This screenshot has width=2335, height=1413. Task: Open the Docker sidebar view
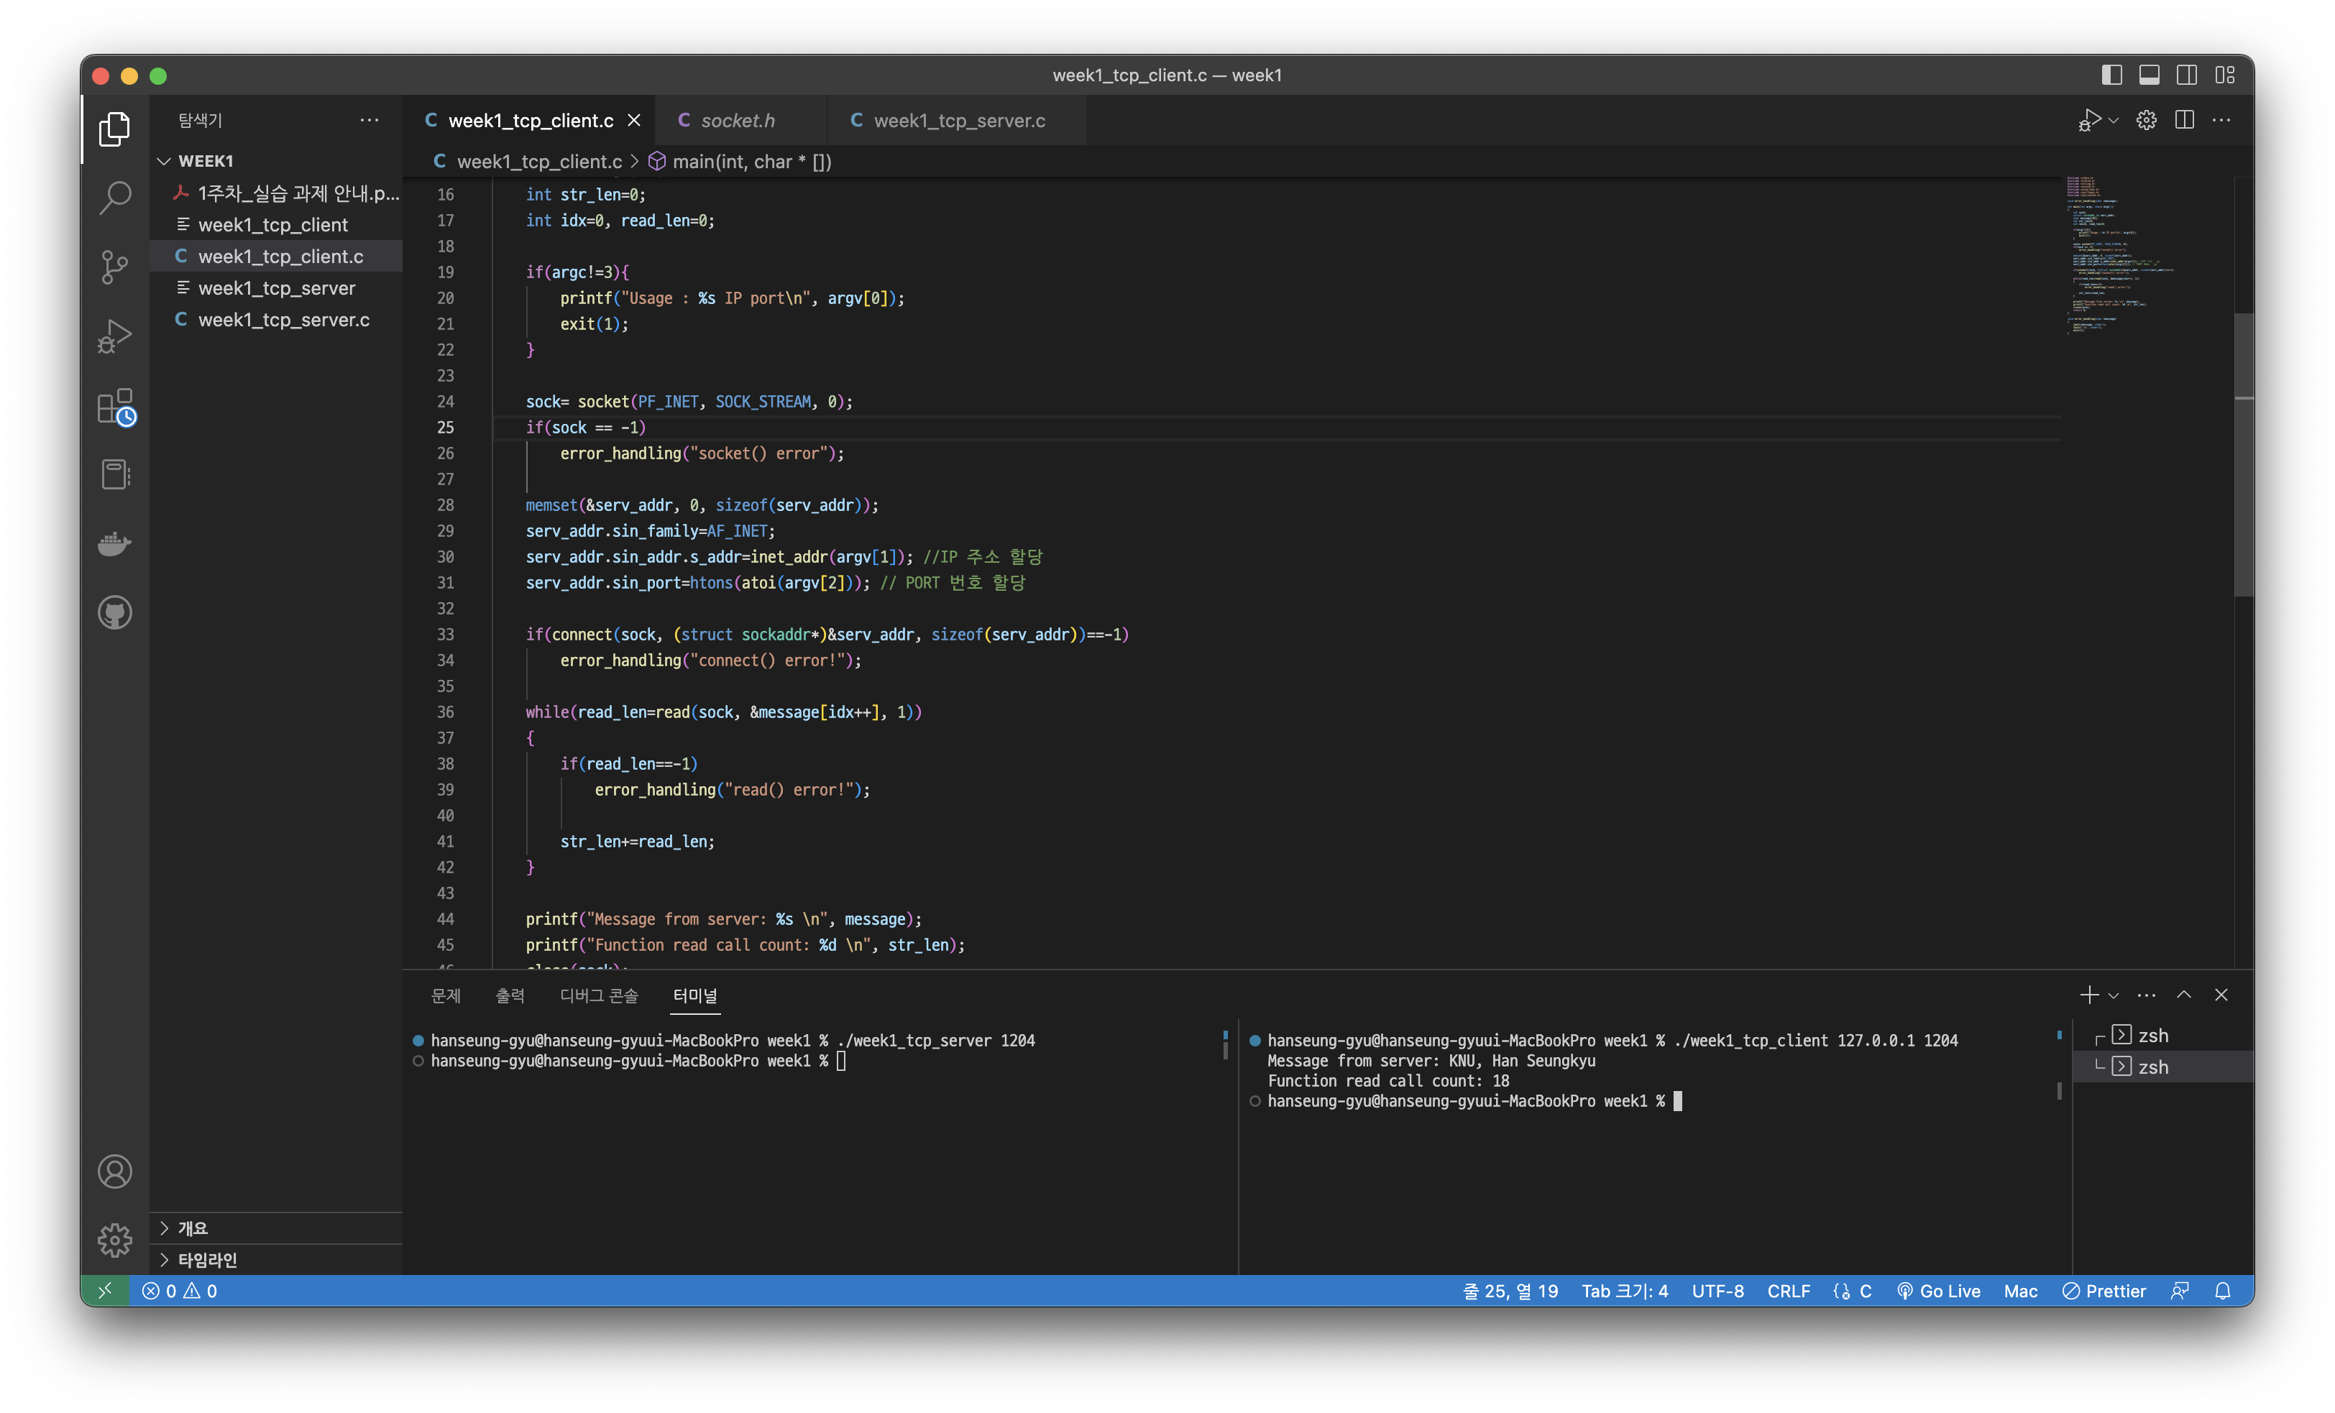[115, 543]
